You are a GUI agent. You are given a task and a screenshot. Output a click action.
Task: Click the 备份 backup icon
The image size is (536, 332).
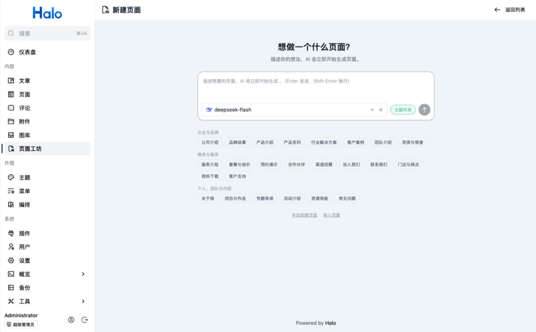11,288
